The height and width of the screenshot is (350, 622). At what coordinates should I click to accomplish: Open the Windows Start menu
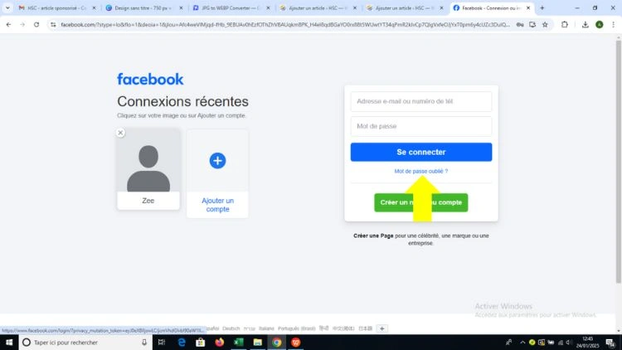coord(9,342)
